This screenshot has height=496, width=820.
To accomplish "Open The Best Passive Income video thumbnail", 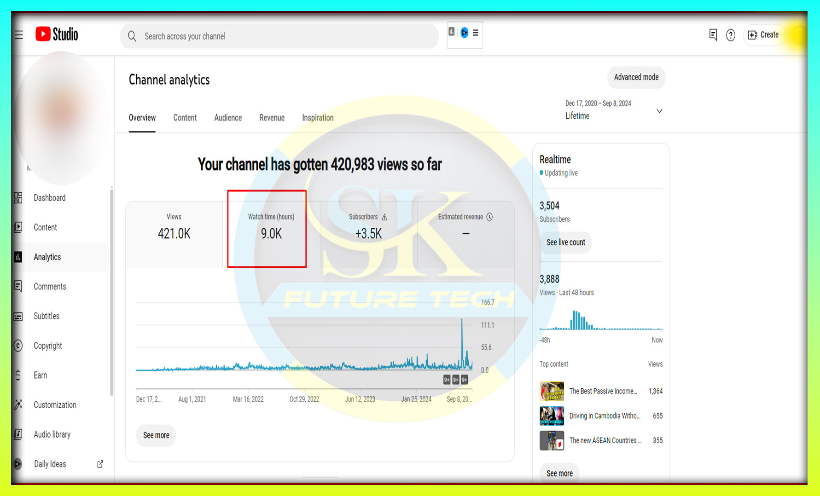I will (552, 391).
